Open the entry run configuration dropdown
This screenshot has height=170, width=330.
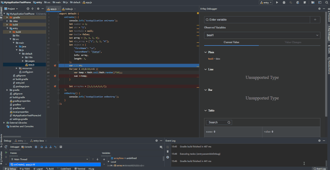(x=266, y=2)
